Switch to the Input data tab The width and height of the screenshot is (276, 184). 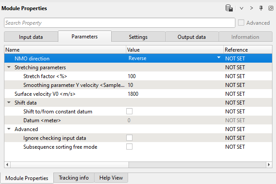pos(31,37)
